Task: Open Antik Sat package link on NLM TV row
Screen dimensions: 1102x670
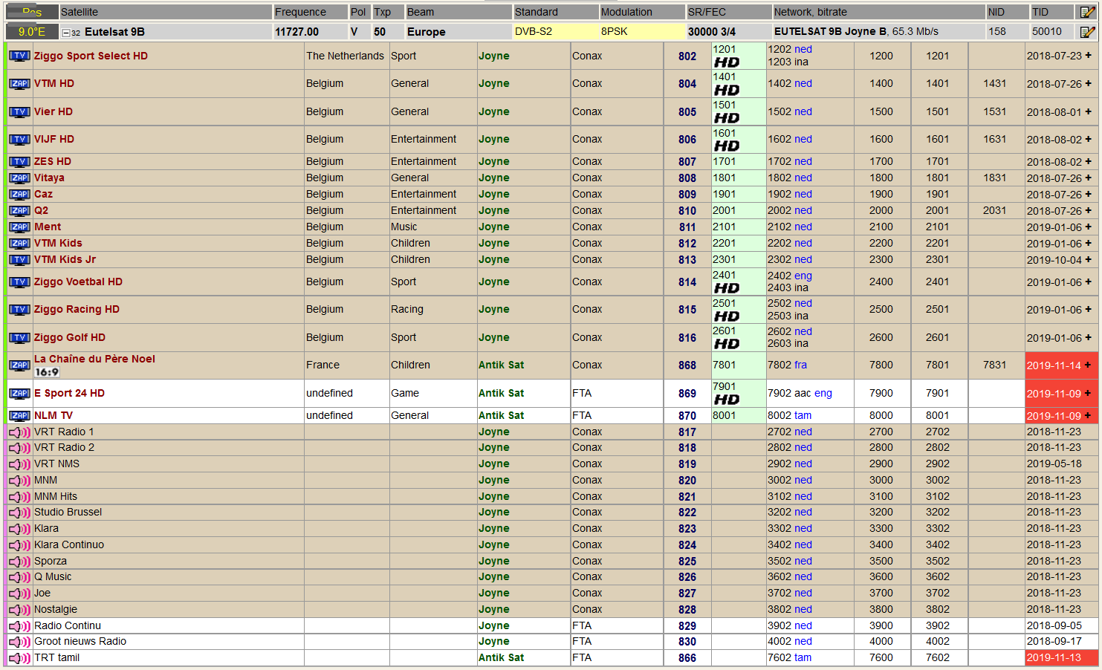Action: (501, 415)
